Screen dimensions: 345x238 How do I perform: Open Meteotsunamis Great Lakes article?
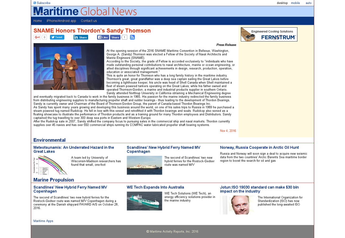click(x=74, y=149)
